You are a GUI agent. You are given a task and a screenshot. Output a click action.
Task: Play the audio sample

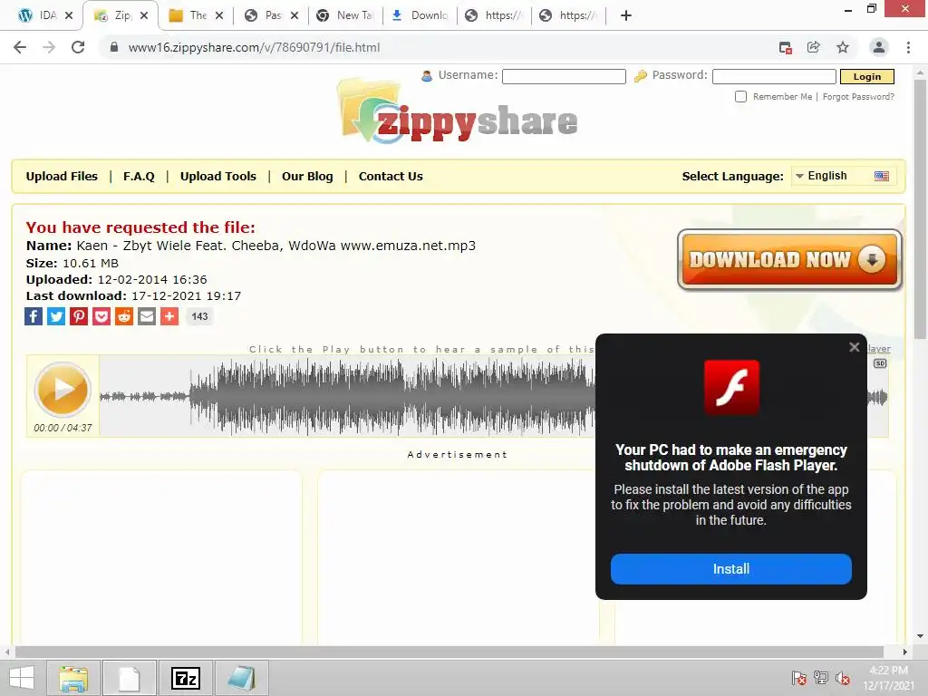63,389
